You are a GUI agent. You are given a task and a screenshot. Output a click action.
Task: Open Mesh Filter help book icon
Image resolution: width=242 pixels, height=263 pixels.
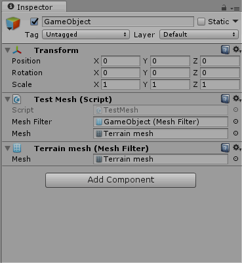(x=225, y=148)
